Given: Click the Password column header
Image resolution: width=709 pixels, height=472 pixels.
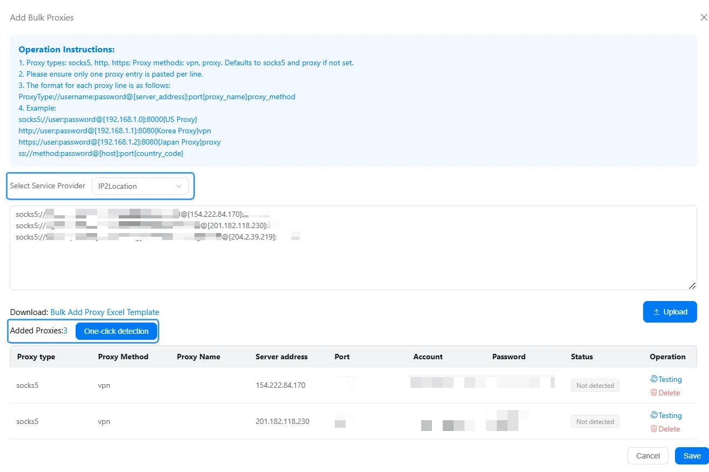Looking at the screenshot, I should tap(509, 357).
